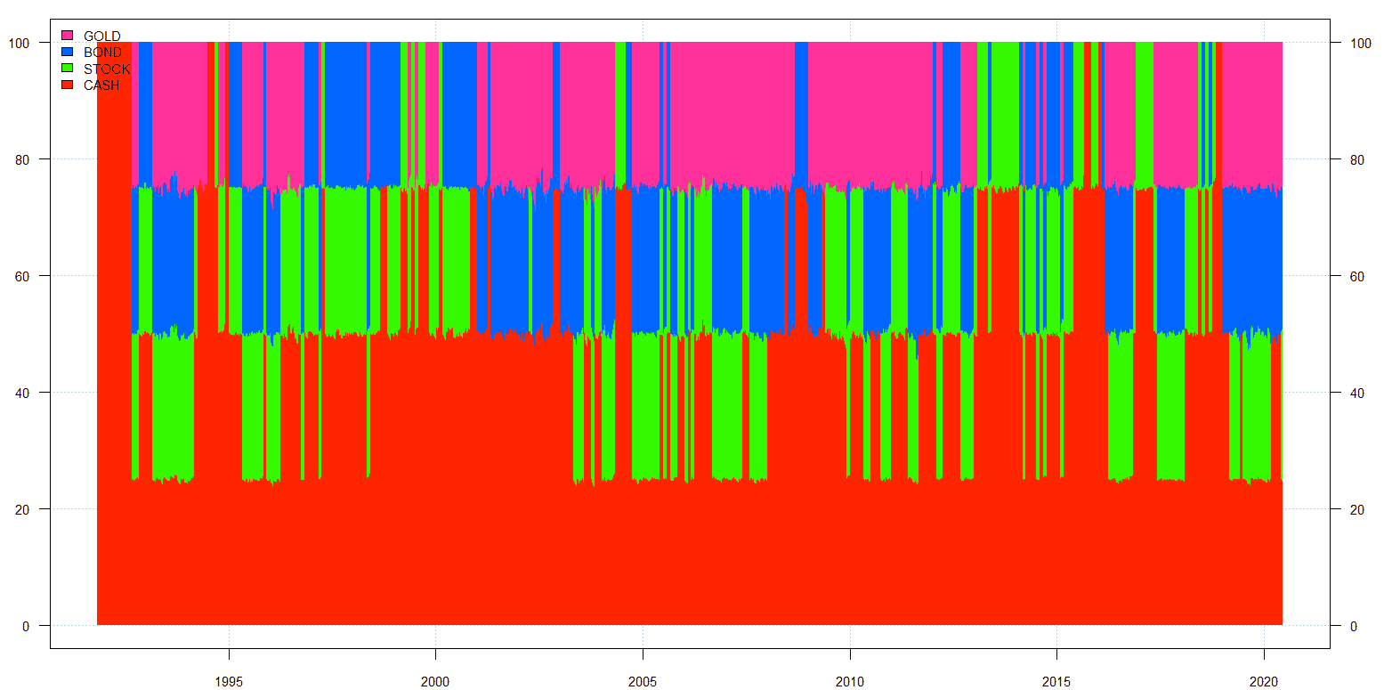1384x690 pixels.
Task: Click the 2010 x-axis label
Action: pyautogui.click(x=850, y=680)
